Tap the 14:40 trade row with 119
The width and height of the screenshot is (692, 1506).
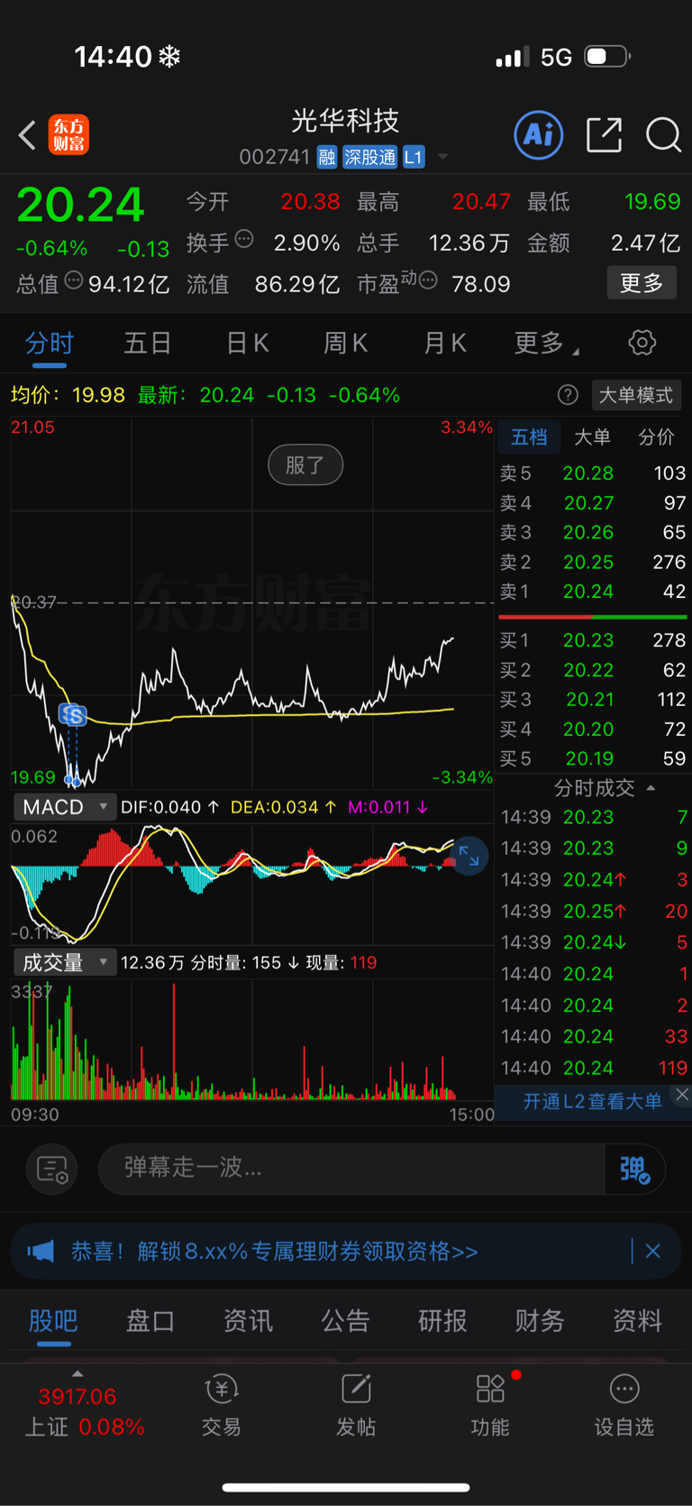594,1068
